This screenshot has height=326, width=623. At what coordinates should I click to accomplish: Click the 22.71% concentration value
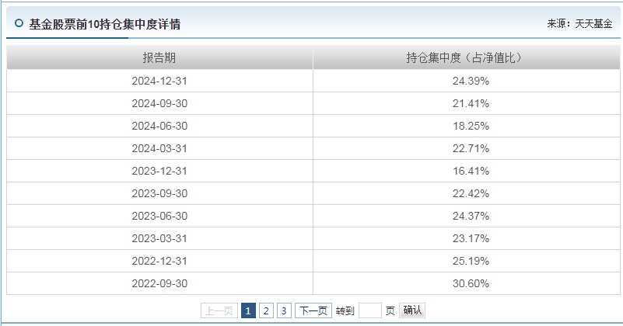click(471, 149)
